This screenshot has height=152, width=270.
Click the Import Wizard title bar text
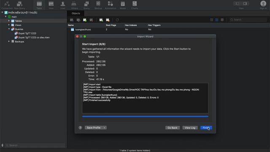click(x=145, y=37)
